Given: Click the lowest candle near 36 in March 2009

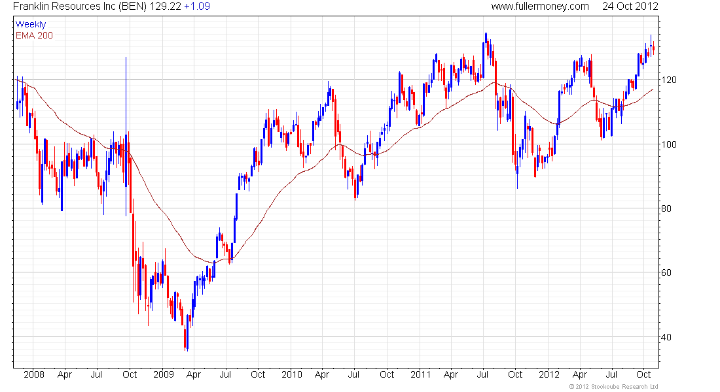Looking at the screenshot, I should pos(187,333).
